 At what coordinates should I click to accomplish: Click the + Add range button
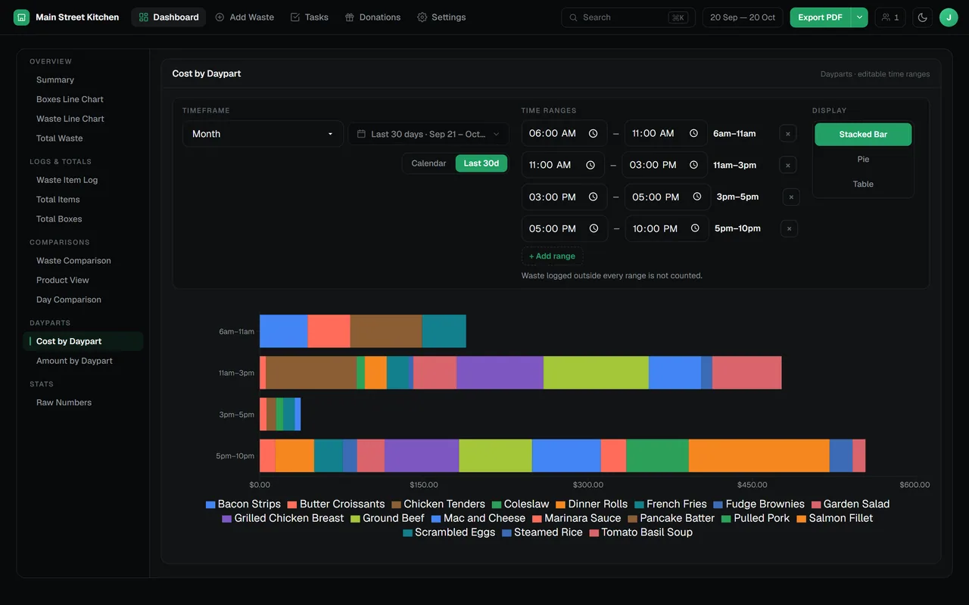click(552, 256)
